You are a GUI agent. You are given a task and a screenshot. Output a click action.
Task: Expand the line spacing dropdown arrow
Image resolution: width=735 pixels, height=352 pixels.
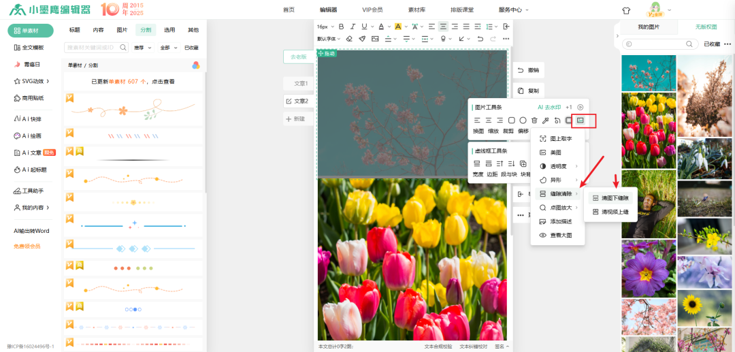point(496,27)
